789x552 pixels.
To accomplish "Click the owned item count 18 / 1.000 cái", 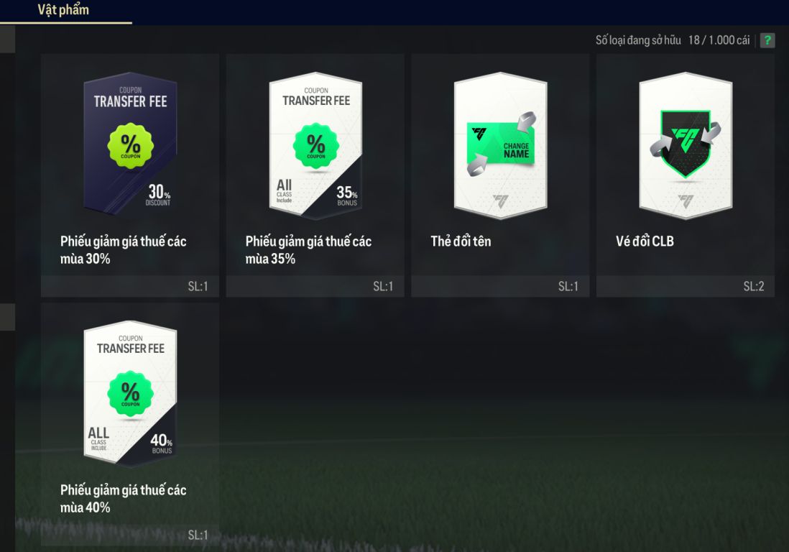I will tap(719, 40).
